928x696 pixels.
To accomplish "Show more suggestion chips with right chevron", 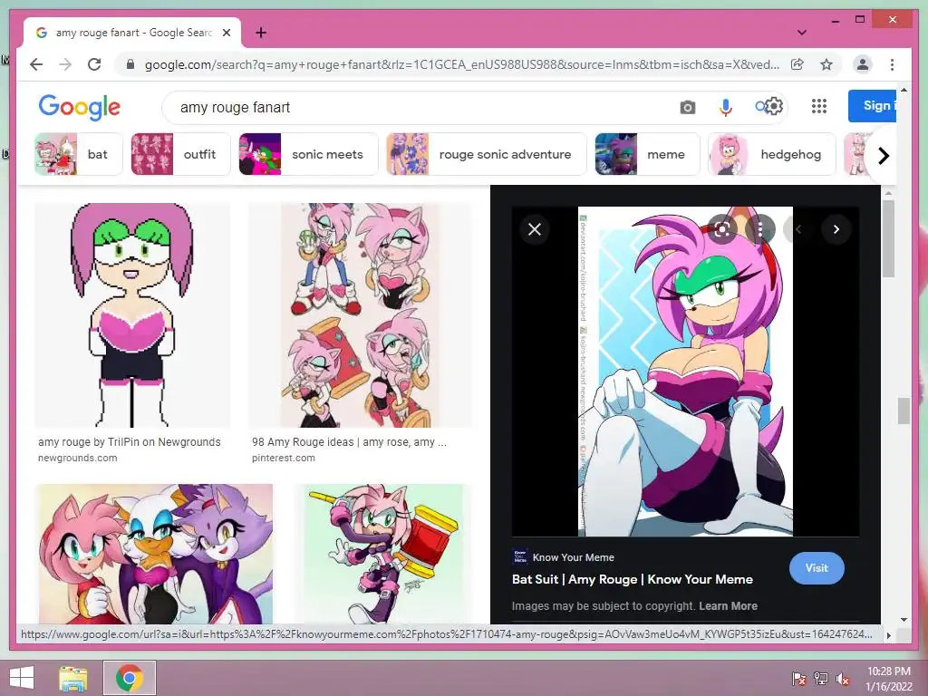I will click(884, 156).
